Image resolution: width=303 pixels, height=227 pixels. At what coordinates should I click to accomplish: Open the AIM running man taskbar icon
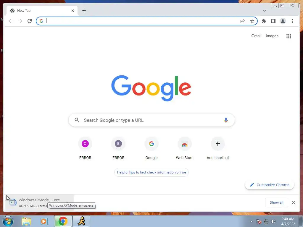(x=81, y=221)
